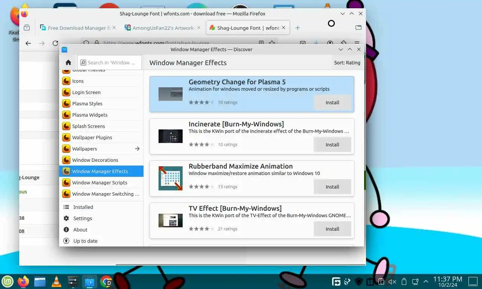This screenshot has width=482, height=289.
Task: Open the Window Manager Scripts category
Action: coord(101,183)
